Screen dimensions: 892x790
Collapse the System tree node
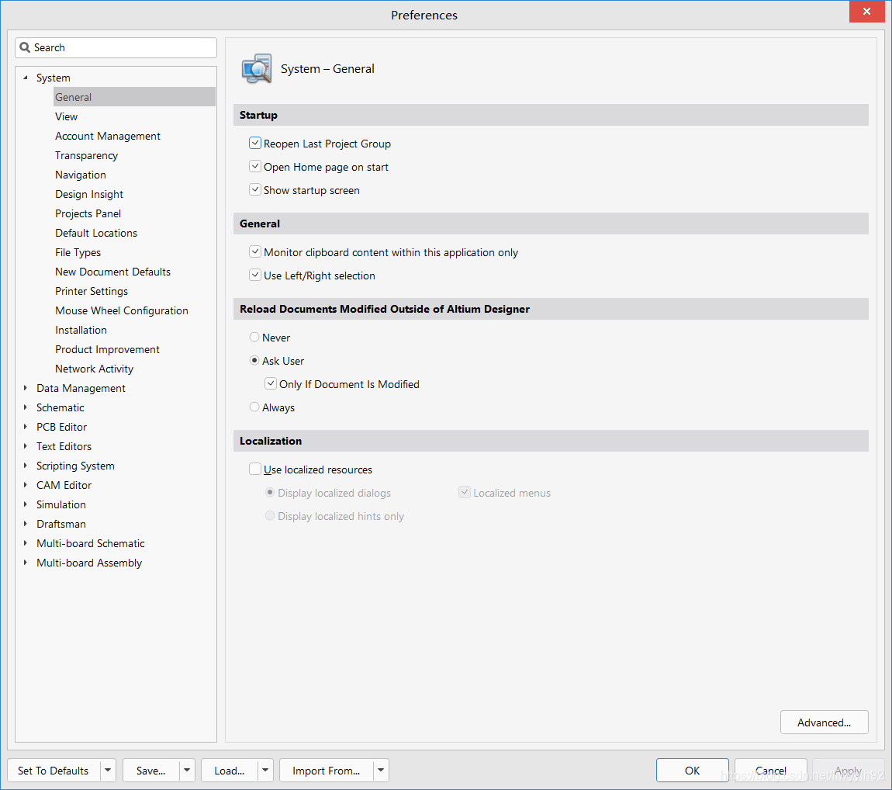click(26, 78)
